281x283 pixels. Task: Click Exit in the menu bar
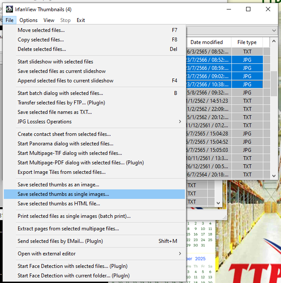[x=81, y=20]
